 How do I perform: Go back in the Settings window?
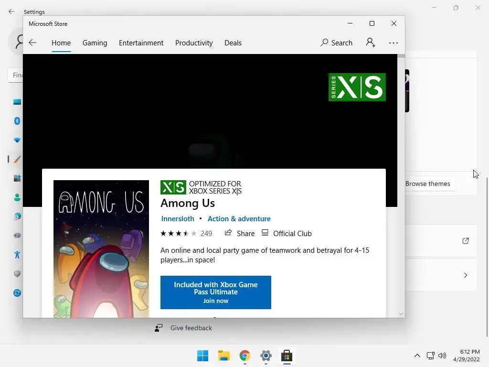click(x=11, y=11)
